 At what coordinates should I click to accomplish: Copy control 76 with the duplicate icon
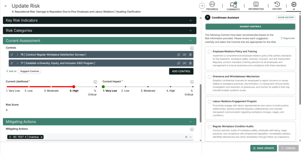coord(179,55)
